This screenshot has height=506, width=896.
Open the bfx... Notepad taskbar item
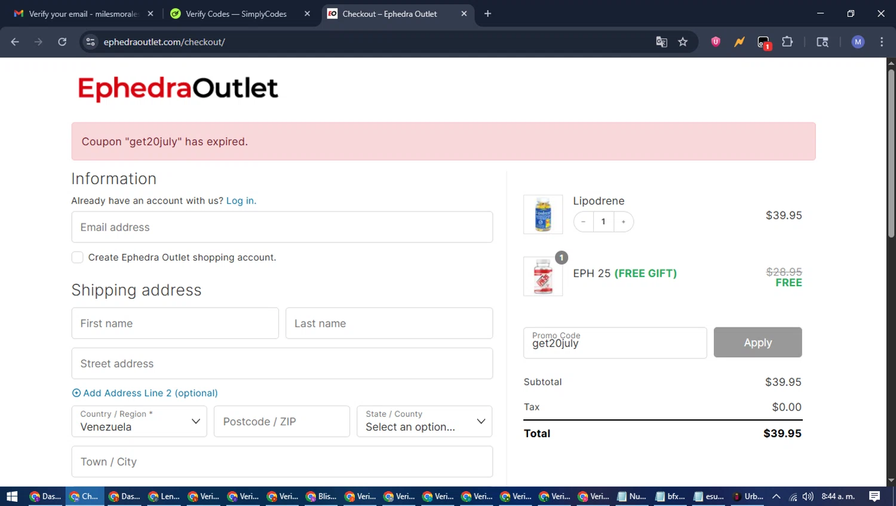click(x=670, y=496)
